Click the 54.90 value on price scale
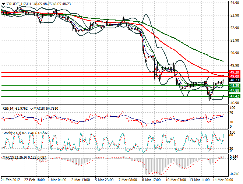Image resolution: width=243 pixels, height=184 pixels. [x=234, y=3]
